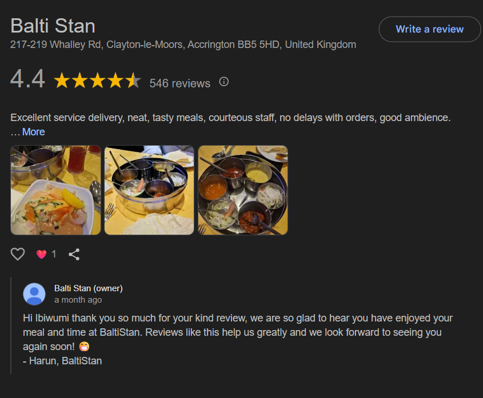Click the red heart reaction count
Image resolution: width=483 pixels, height=398 pixels.
pyautogui.click(x=46, y=254)
